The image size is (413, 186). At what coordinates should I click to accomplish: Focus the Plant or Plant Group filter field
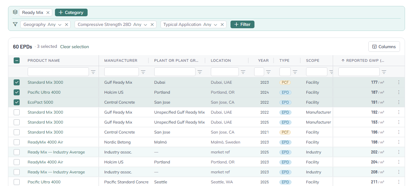pos(175,72)
